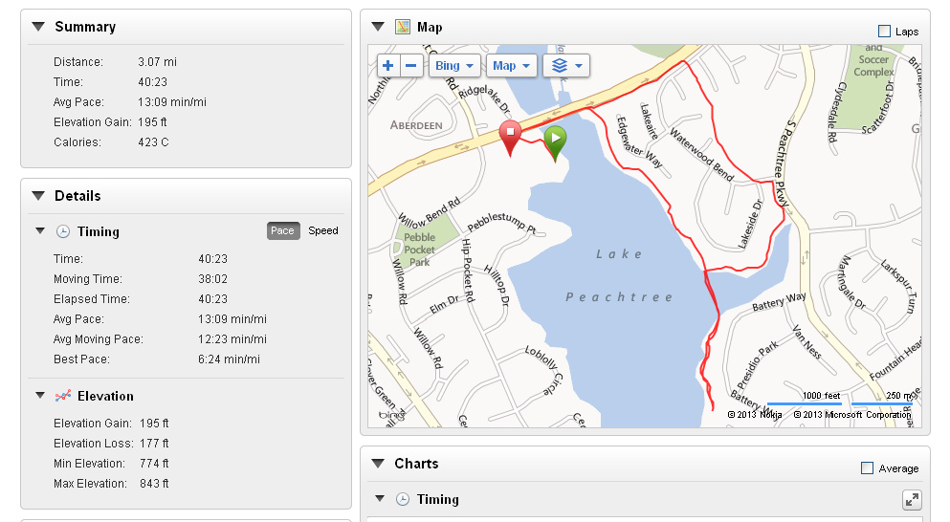Open the Map type dropdown

coord(511,66)
